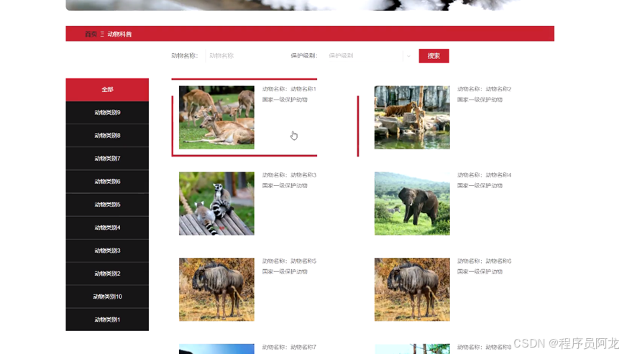Click the 首页 breadcrumb link
Image resolution: width=622 pixels, height=354 pixels.
point(91,34)
